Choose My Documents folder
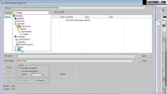The width and height of the screenshot is (167, 94). coord(24,26)
